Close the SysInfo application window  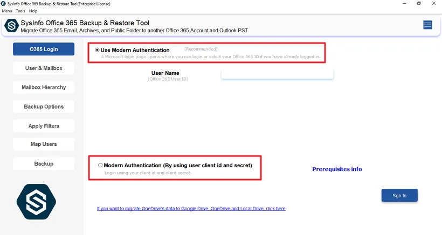click(434, 4)
